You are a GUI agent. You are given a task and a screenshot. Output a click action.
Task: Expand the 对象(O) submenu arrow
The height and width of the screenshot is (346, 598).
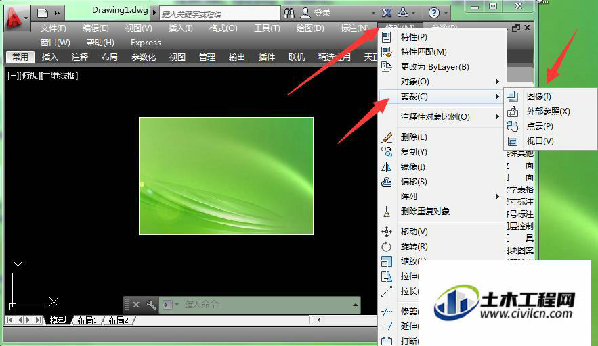coord(497,82)
